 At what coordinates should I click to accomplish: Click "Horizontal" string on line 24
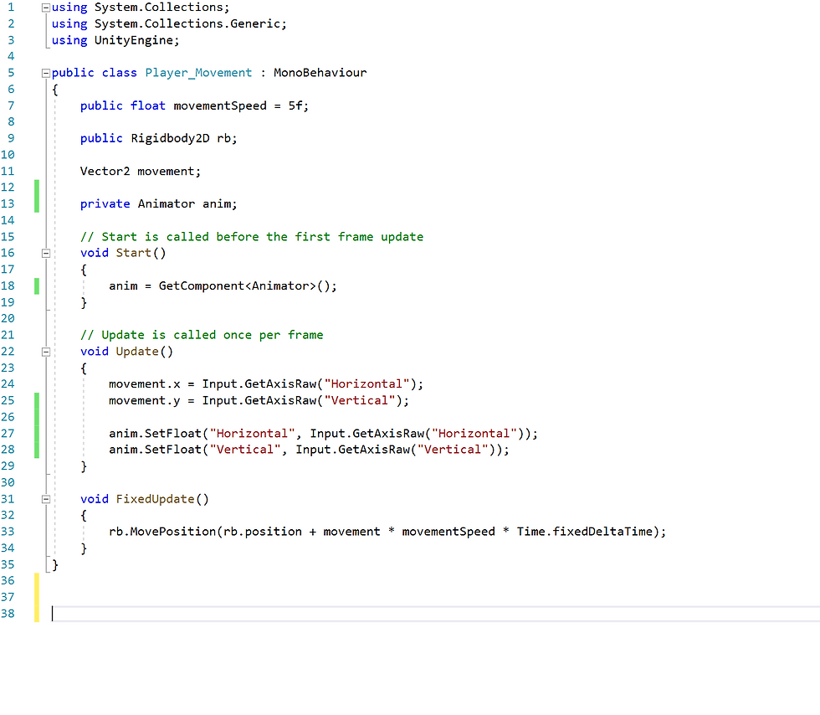pos(366,384)
